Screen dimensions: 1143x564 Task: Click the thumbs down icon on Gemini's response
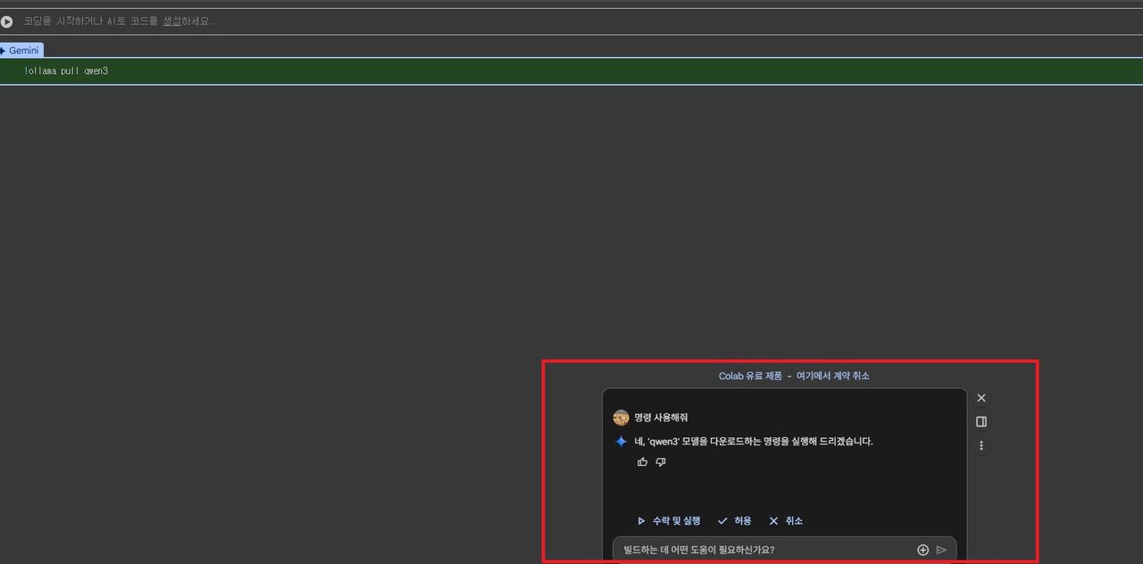tap(661, 462)
